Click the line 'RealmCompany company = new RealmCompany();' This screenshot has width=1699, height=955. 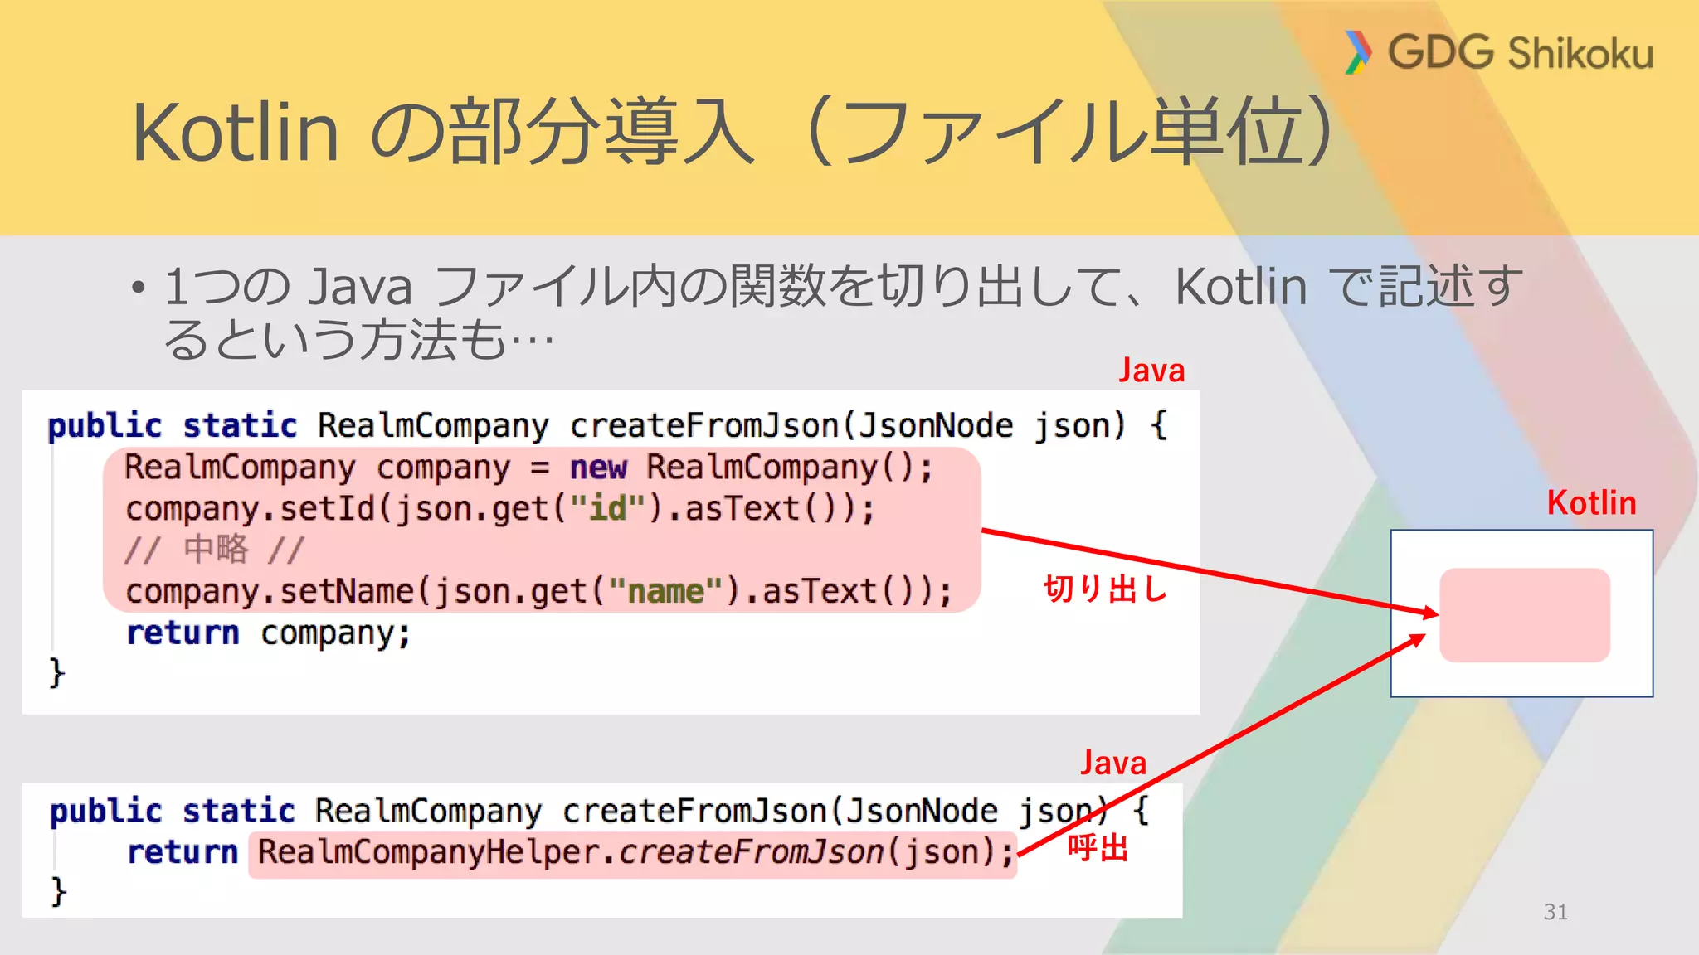(x=529, y=468)
